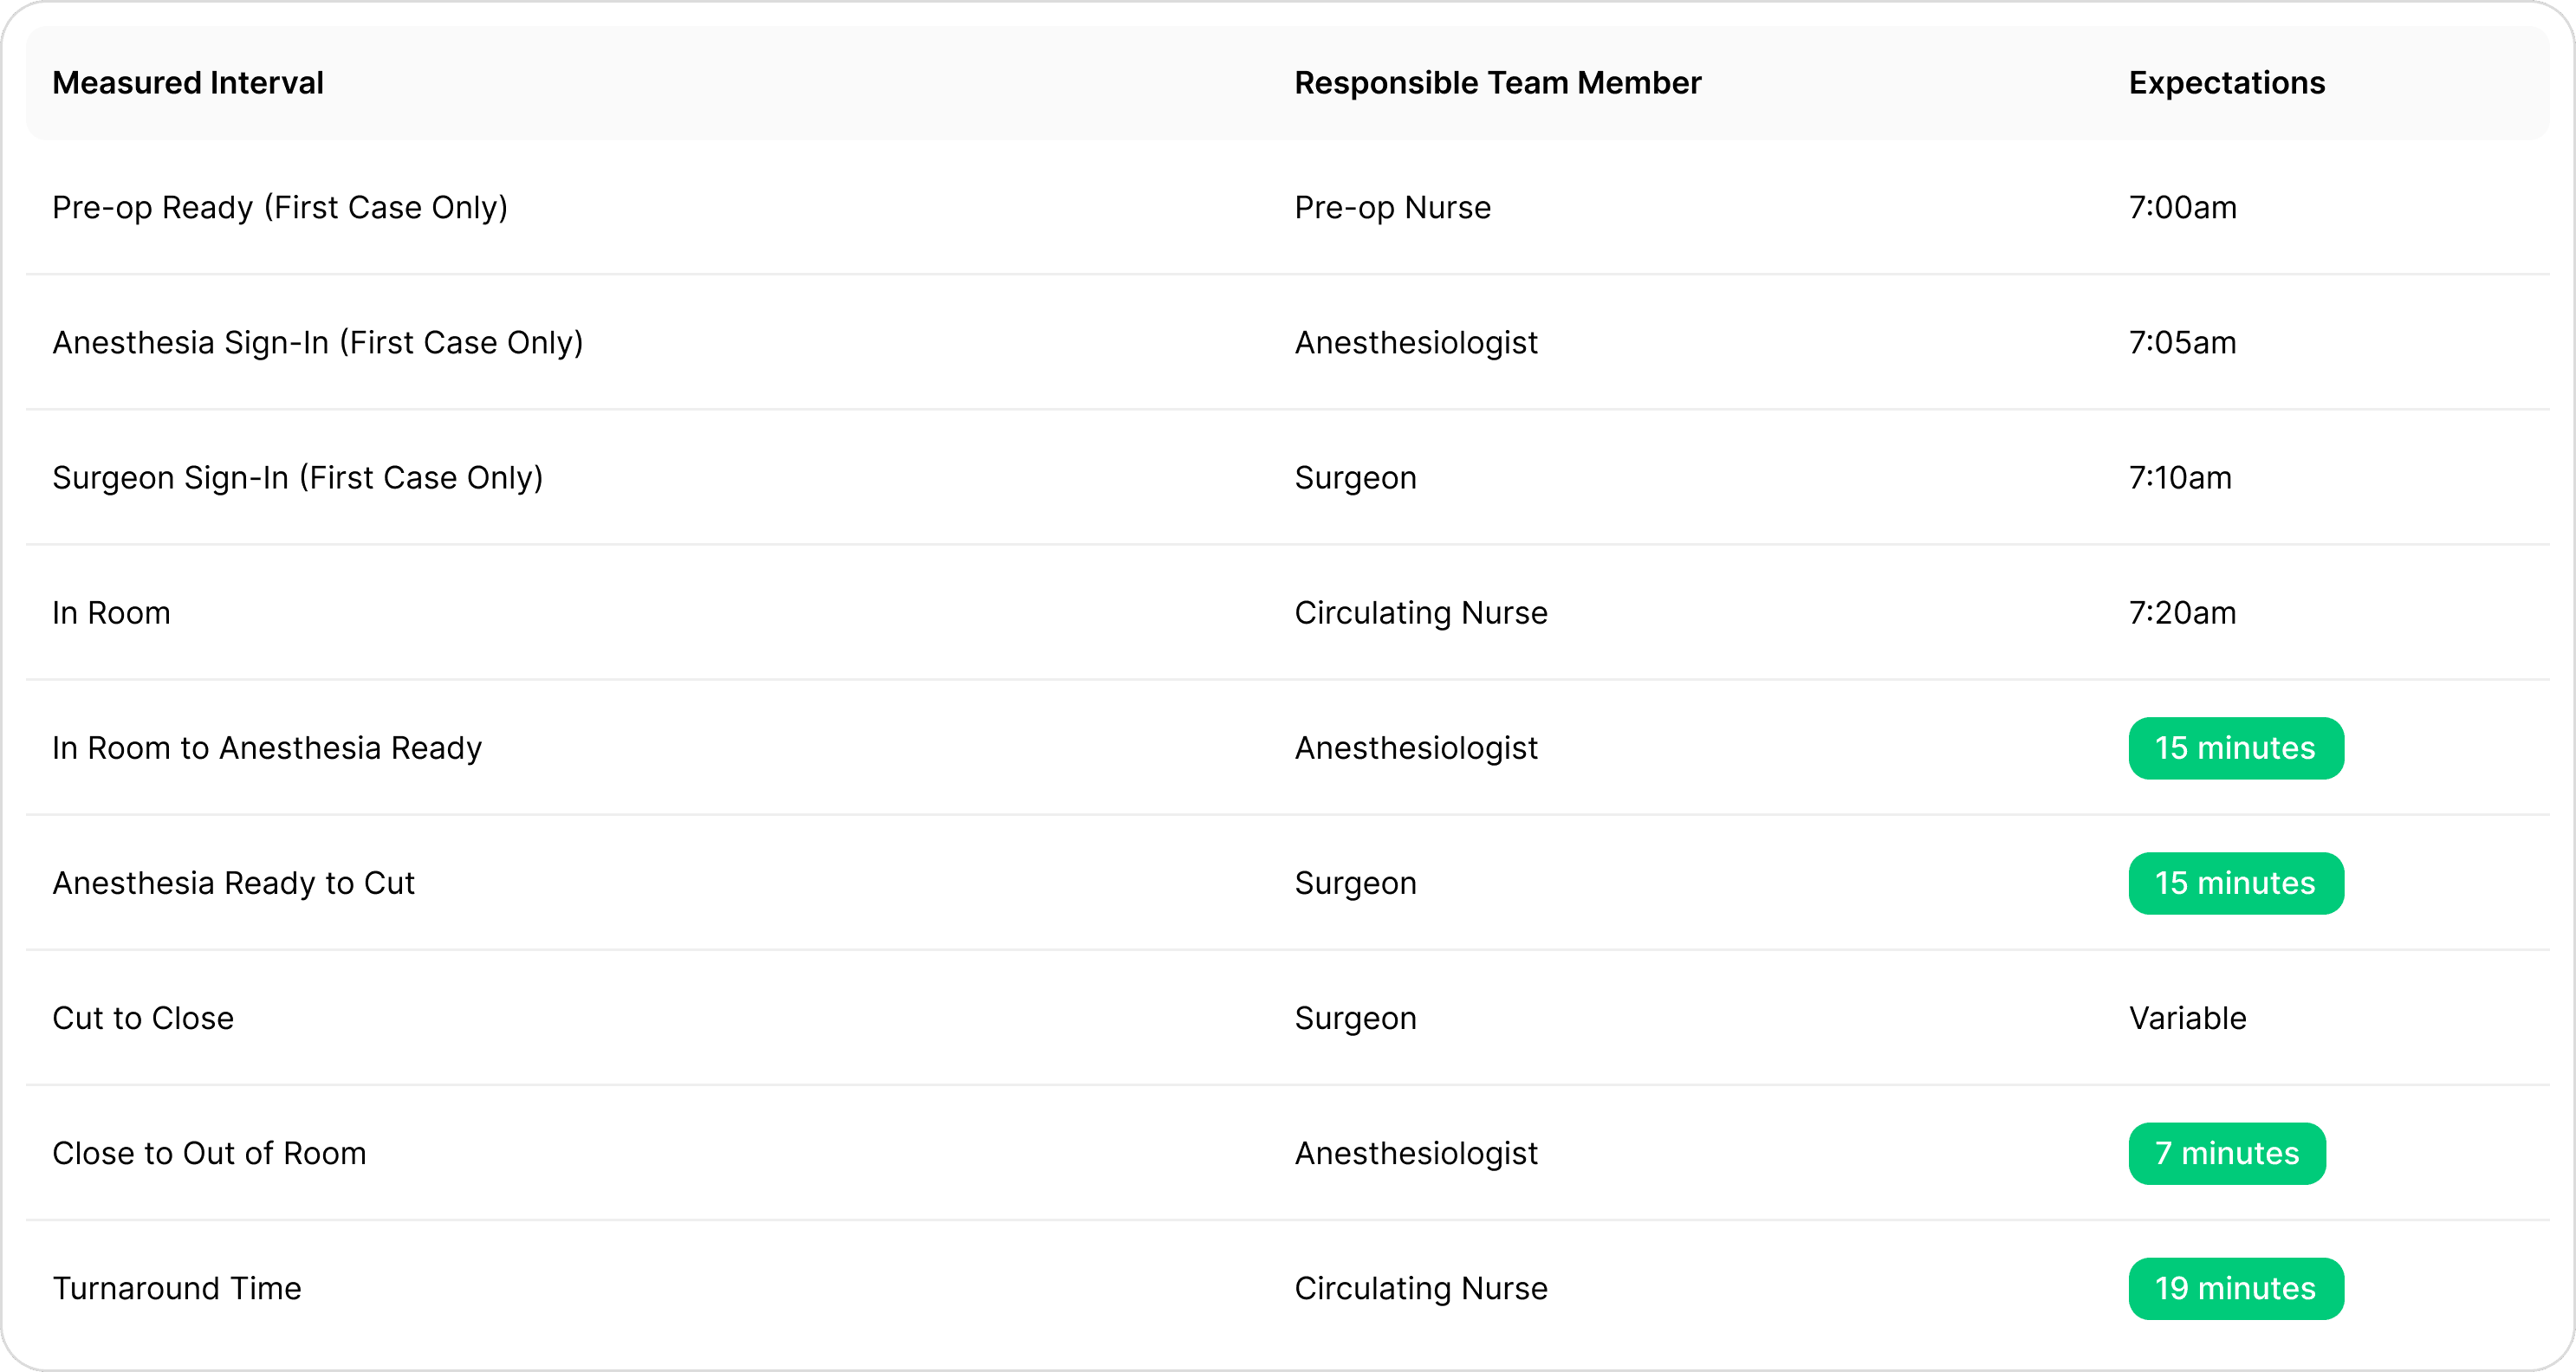Click the 19 minutes green badge
Image resolution: width=2576 pixels, height=1372 pixels.
[x=2235, y=1288]
